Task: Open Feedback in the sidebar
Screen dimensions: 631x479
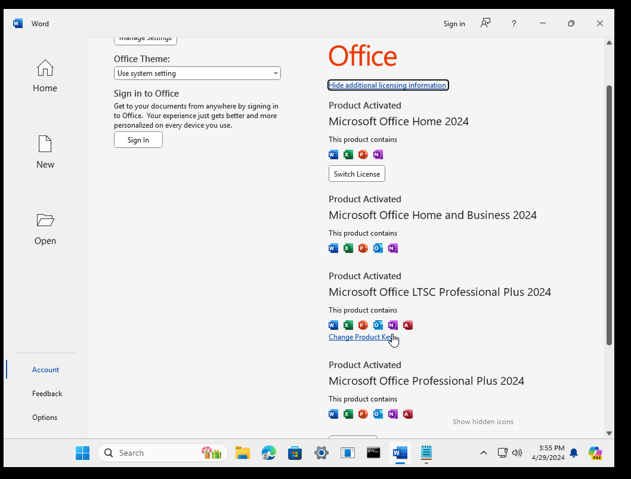Action: (x=47, y=393)
